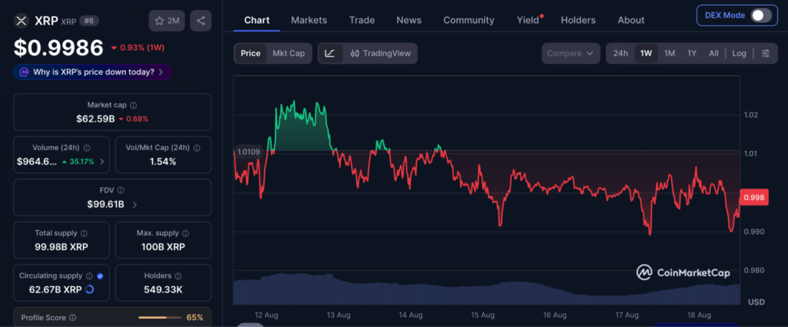Open the Trade tab
The image size is (788, 327).
tap(362, 20)
